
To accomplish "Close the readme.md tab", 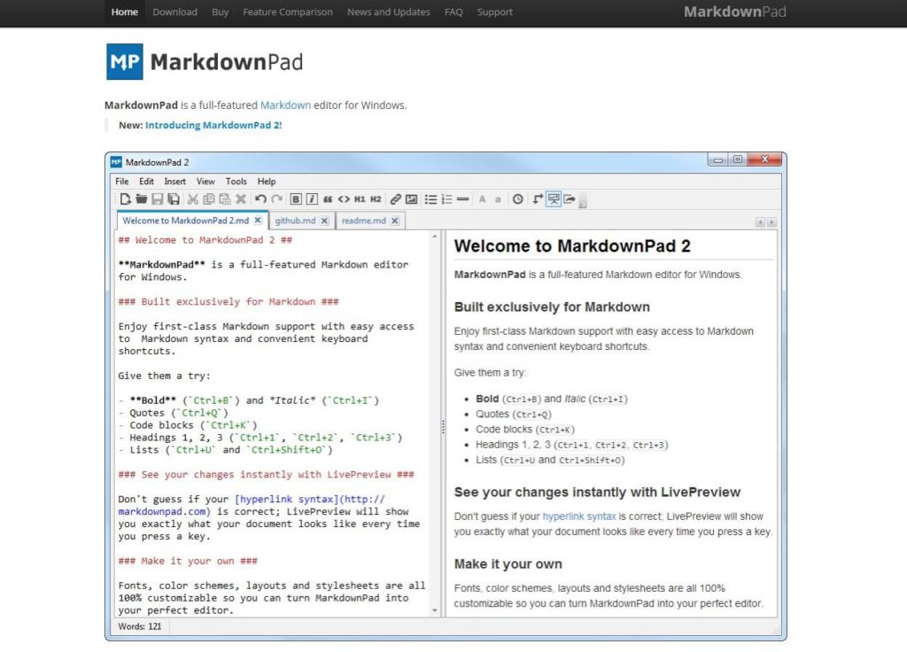I will click(394, 221).
